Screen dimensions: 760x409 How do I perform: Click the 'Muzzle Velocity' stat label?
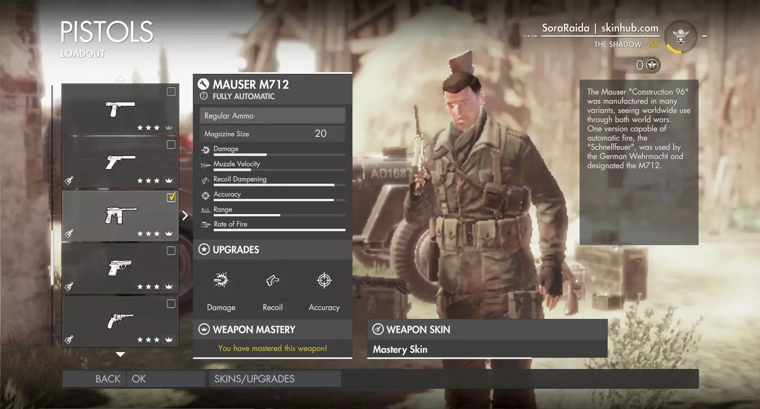tap(237, 164)
